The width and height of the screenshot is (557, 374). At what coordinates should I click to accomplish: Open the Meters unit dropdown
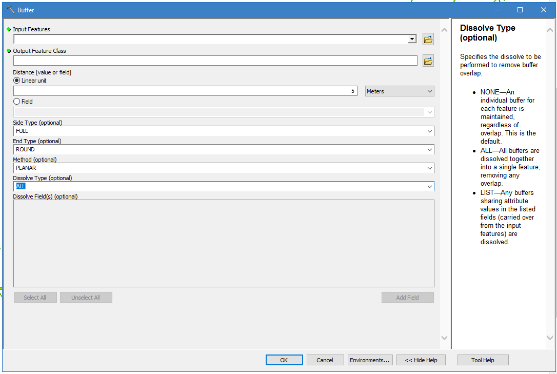pos(400,91)
